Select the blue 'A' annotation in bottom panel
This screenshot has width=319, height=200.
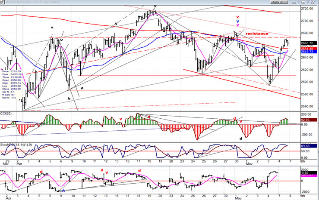(63, 191)
